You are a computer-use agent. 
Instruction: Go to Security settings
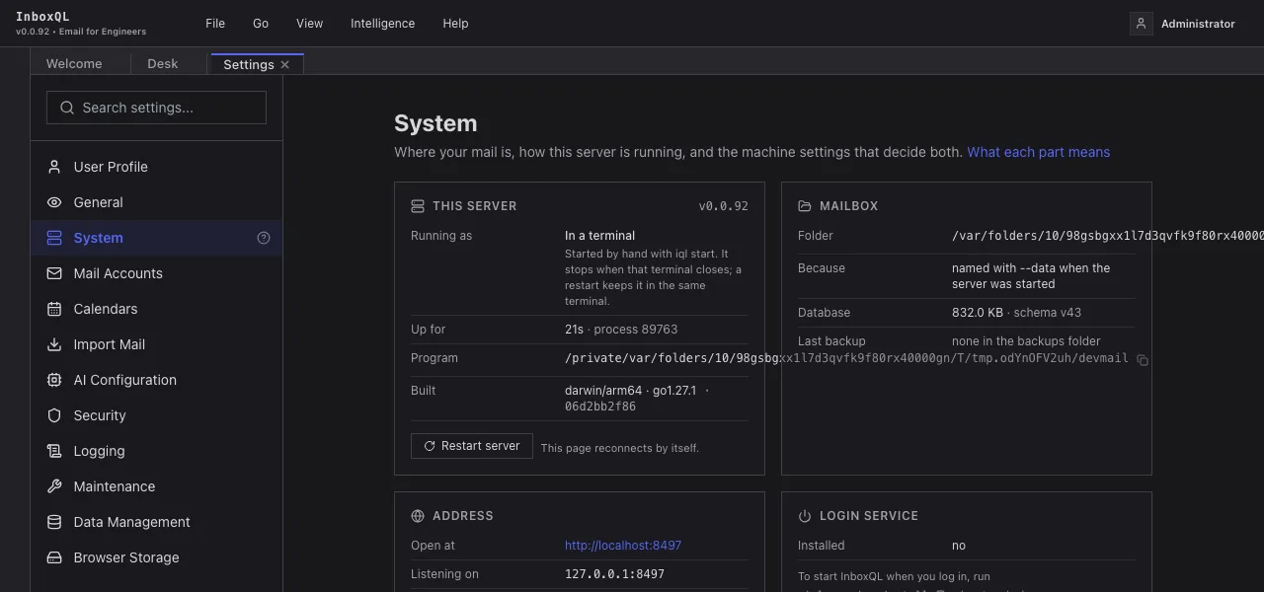[x=156, y=415]
